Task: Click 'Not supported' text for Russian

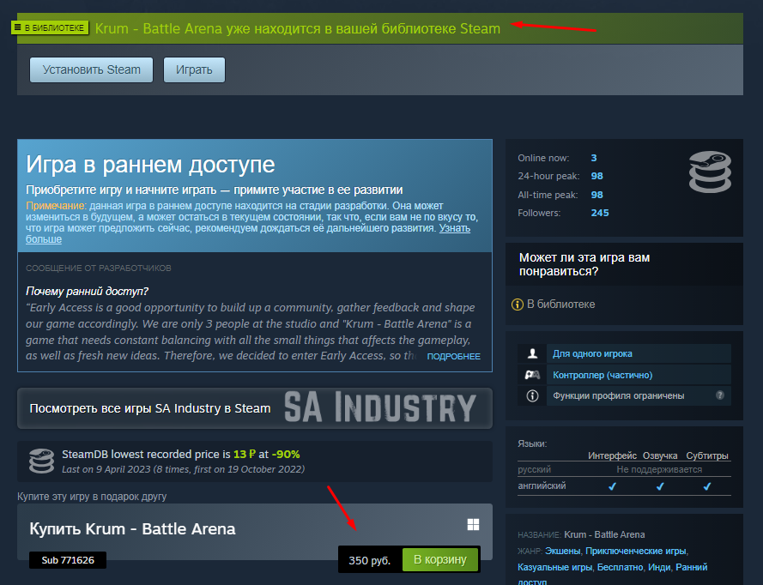Action: click(659, 469)
